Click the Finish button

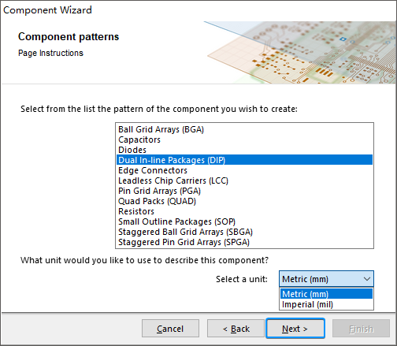(361, 329)
